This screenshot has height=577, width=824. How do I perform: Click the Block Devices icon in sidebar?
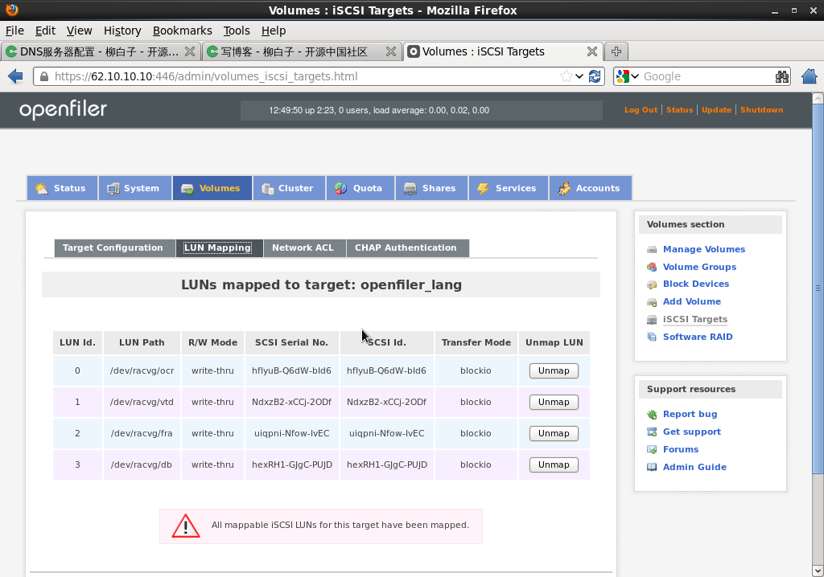pyautogui.click(x=652, y=284)
